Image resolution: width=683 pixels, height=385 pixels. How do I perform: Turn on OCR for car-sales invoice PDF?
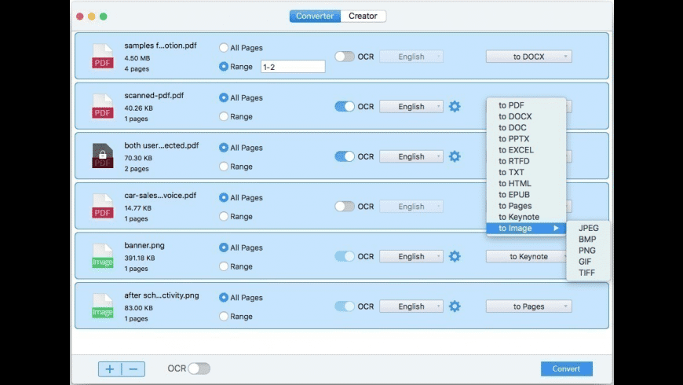[x=345, y=207]
